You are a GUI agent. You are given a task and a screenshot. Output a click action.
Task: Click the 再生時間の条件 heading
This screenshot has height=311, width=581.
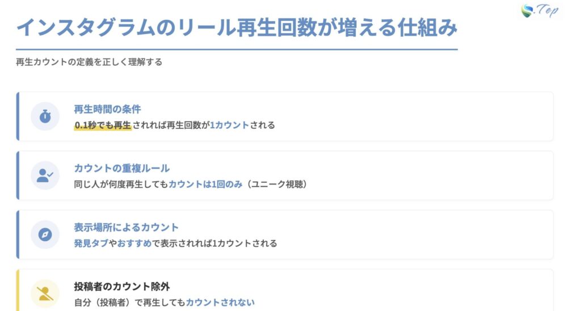point(107,109)
